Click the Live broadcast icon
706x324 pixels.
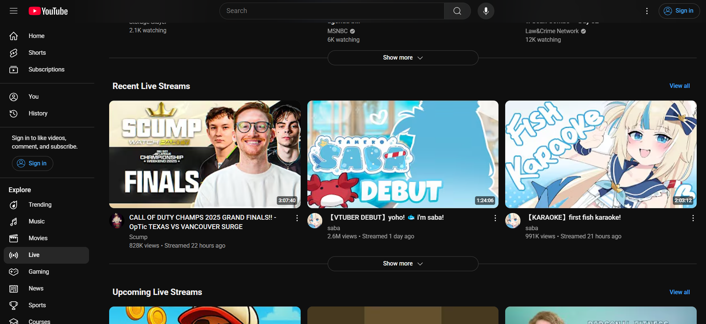[x=14, y=255]
